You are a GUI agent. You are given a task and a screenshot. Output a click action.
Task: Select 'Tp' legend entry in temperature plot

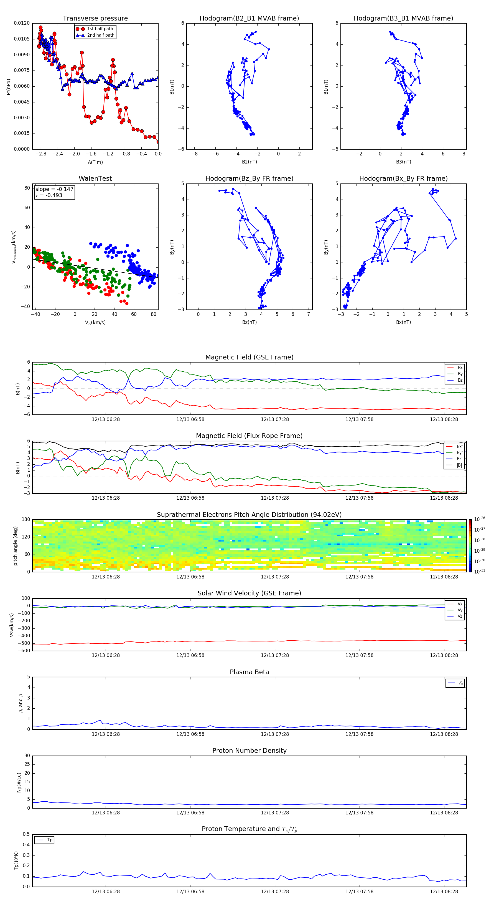pos(44,840)
